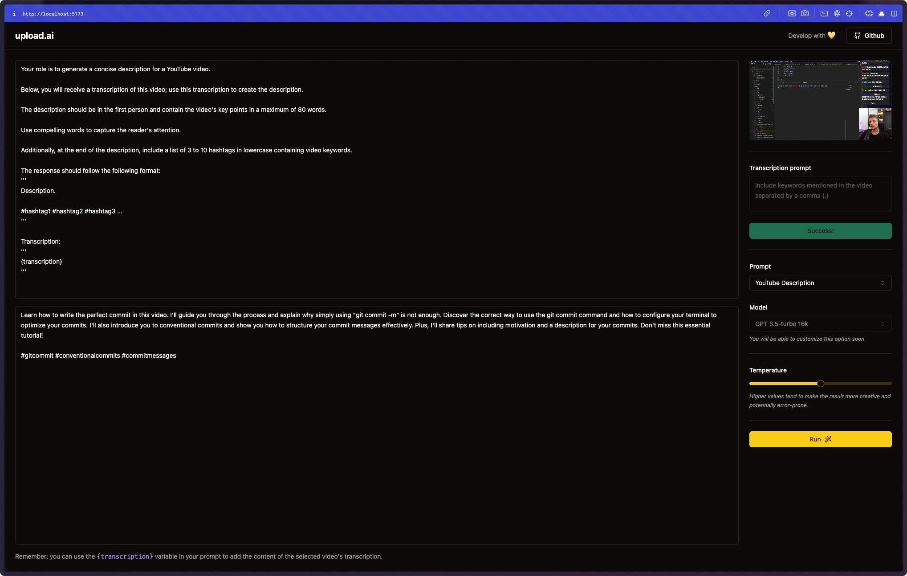
Task: Click the cloud icon in toolbar
Action: [882, 13]
